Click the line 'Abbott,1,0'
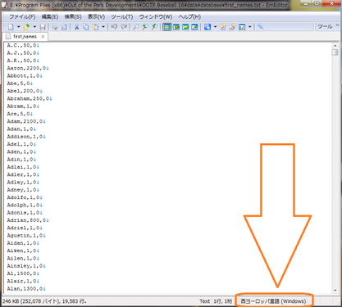The height and width of the screenshot is (307, 342). coord(25,76)
